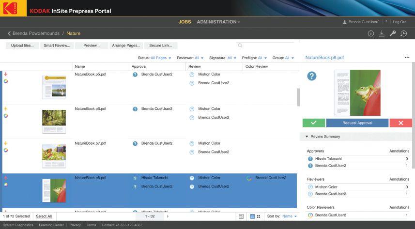Click the Upload files... button
415x229 pixels.
(22, 46)
